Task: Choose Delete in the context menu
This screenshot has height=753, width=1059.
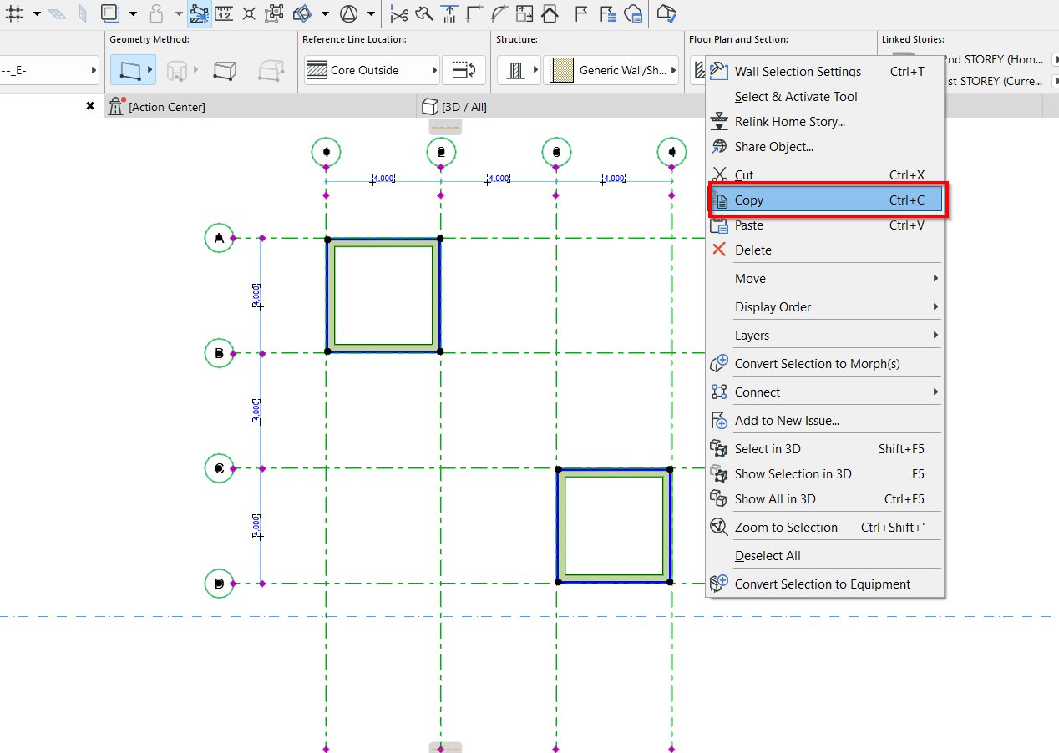Action: [x=752, y=250]
